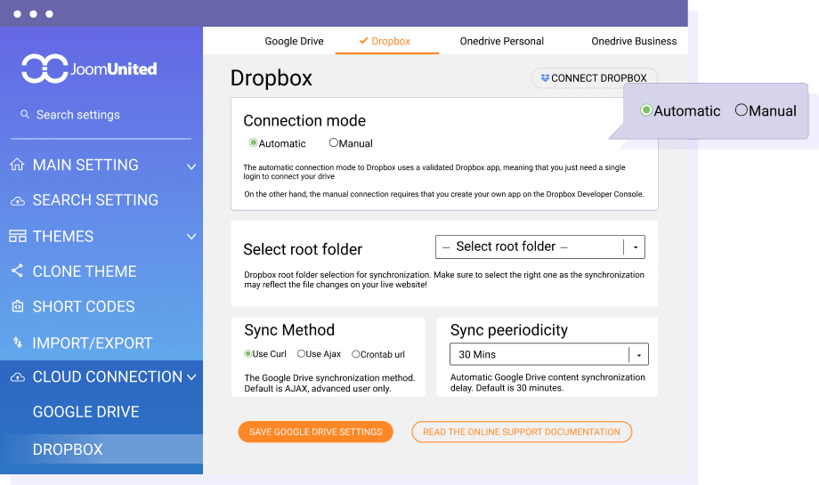Click the Themes layout icon
This screenshot has height=485, width=819.
click(x=18, y=237)
